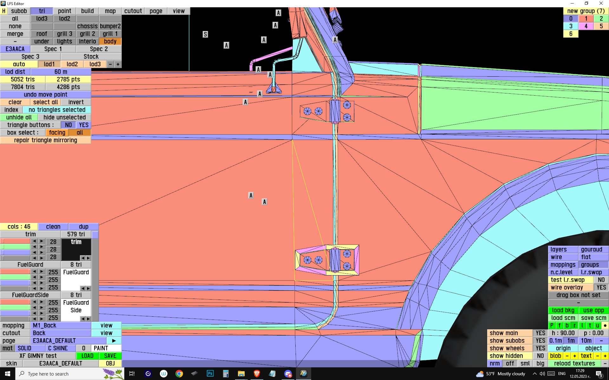Switch to the cutout mode tab
The height and width of the screenshot is (380, 609).
(133, 11)
